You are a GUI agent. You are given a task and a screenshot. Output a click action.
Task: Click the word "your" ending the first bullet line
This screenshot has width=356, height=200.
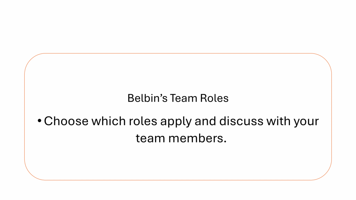(x=306, y=122)
